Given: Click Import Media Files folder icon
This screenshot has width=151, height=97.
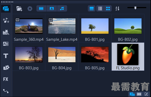Looking at the screenshot, I should (19, 9).
